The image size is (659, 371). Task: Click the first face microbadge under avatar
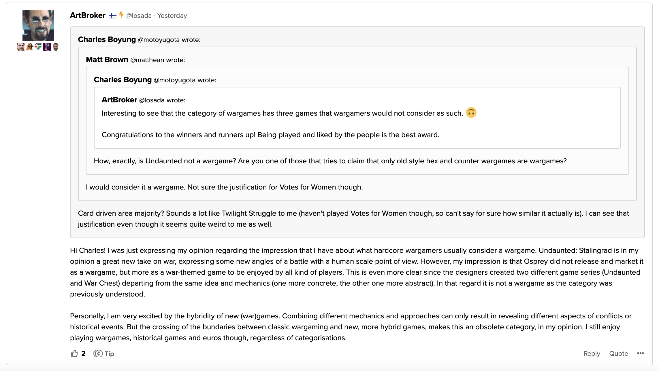click(x=20, y=47)
